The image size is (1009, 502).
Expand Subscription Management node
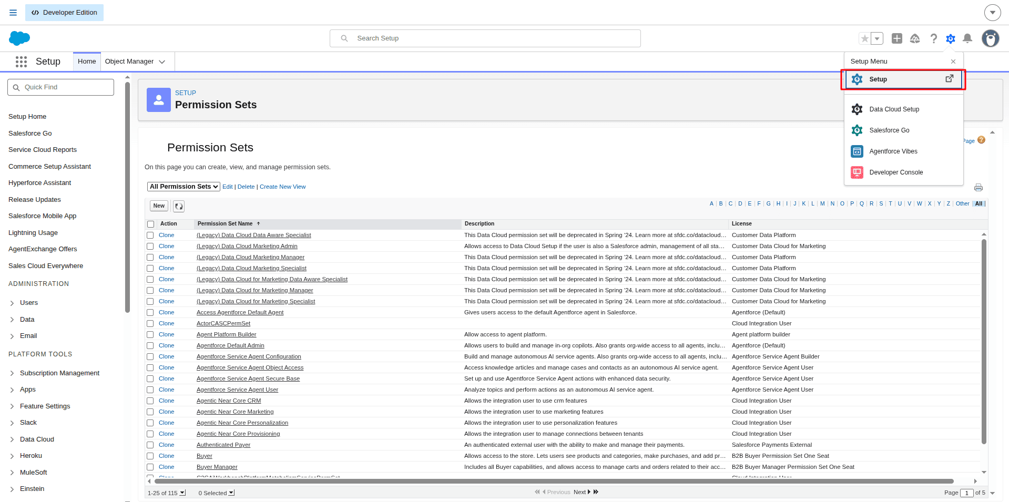[12, 374]
